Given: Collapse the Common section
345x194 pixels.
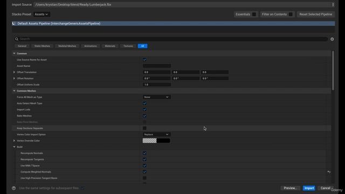Looking at the screenshot, I should [14, 53].
